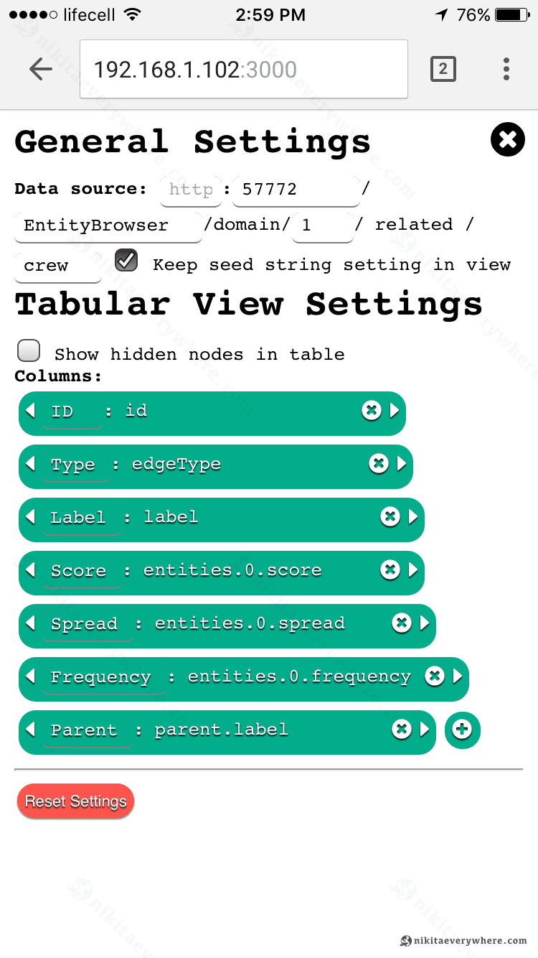Viewport: 538px width, 958px height.
Task: Enable Show hidden nodes in table
Action: (29, 350)
